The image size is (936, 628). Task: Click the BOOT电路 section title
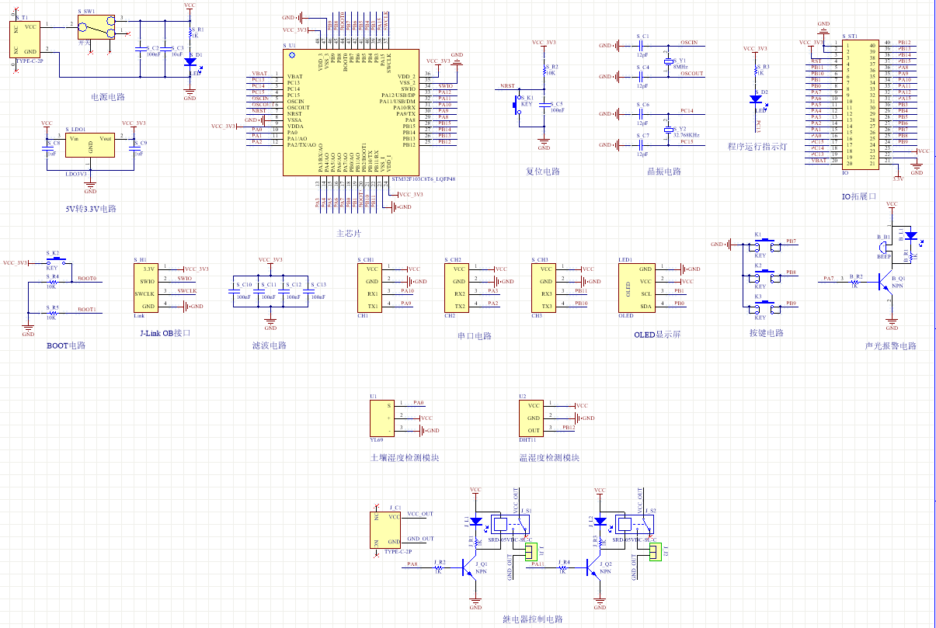point(66,345)
